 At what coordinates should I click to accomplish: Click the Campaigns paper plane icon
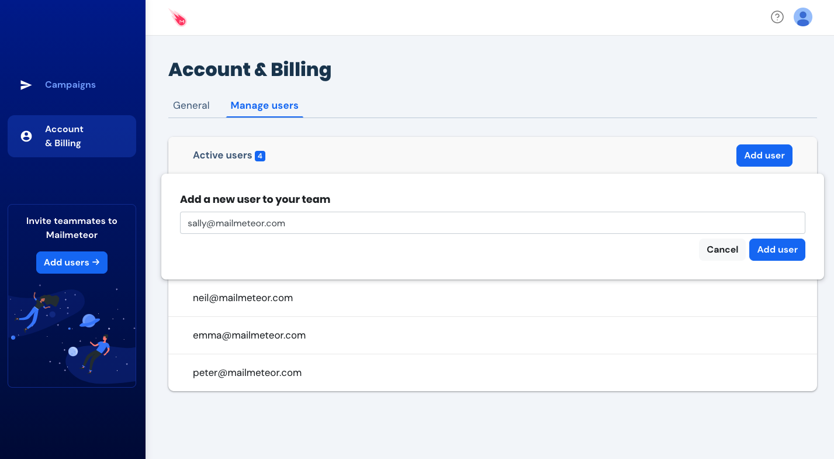click(26, 85)
